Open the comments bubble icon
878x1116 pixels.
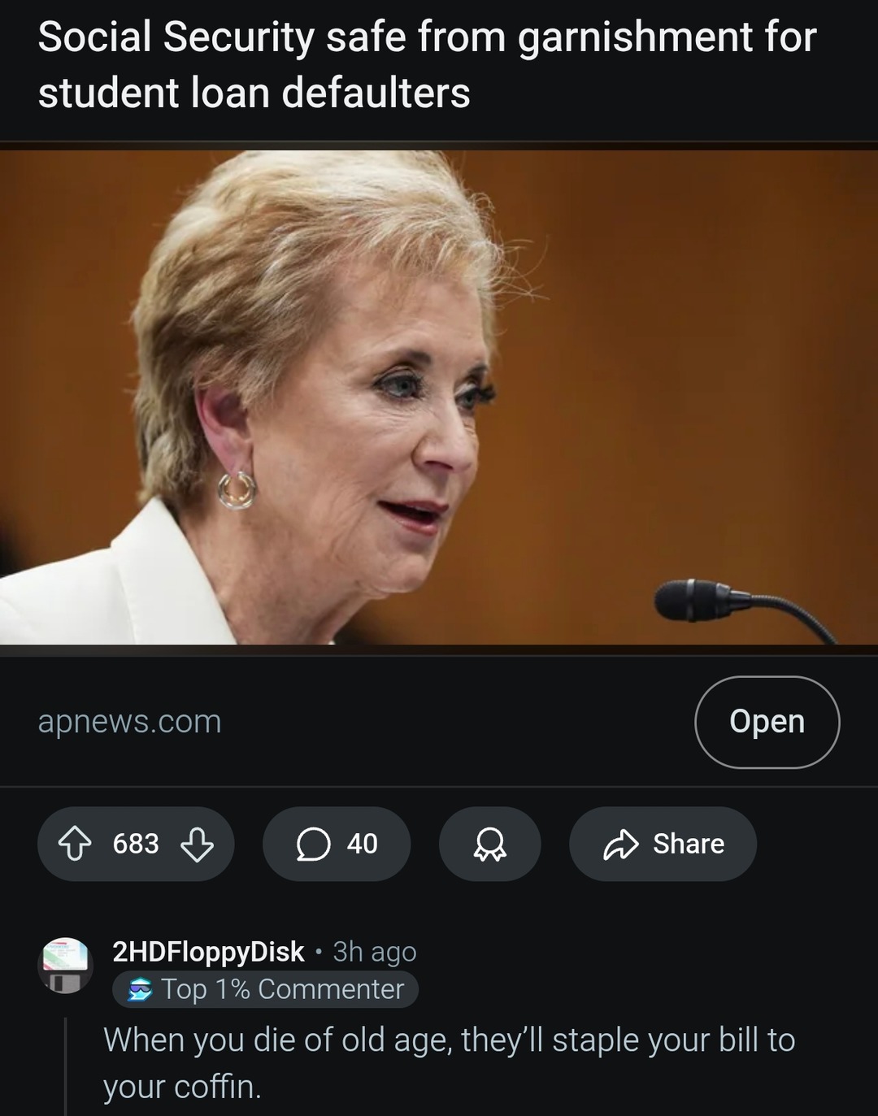(313, 844)
